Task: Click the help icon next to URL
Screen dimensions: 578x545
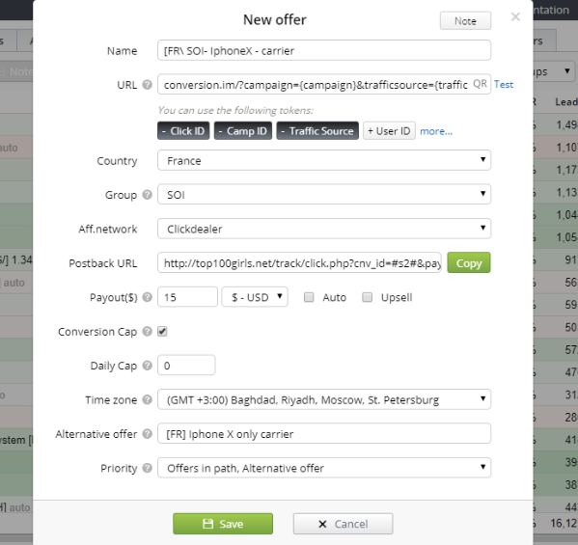Action: [147, 85]
